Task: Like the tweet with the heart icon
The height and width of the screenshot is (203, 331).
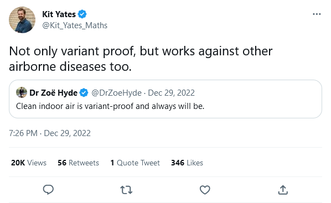Action: tap(205, 190)
